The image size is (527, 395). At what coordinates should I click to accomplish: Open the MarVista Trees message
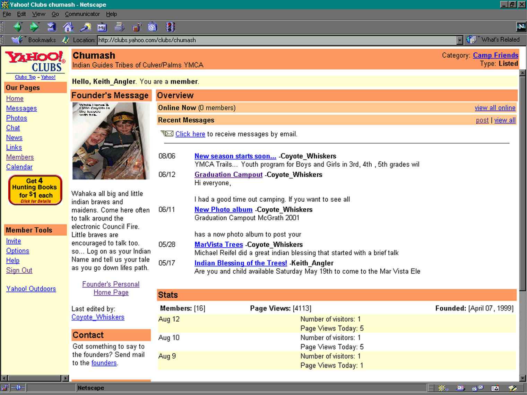coord(219,245)
